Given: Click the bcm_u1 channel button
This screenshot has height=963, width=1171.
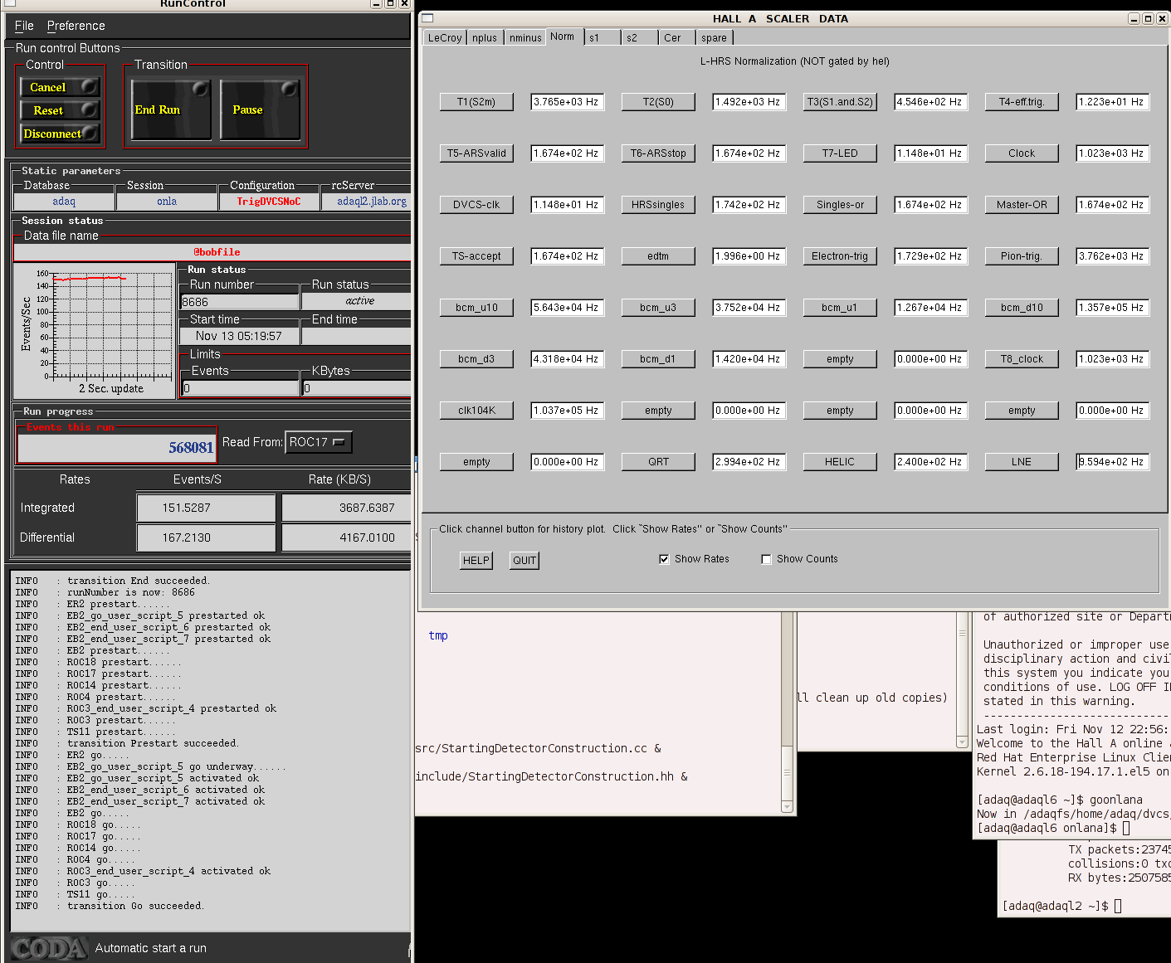Looking at the screenshot, I should 840,308.
